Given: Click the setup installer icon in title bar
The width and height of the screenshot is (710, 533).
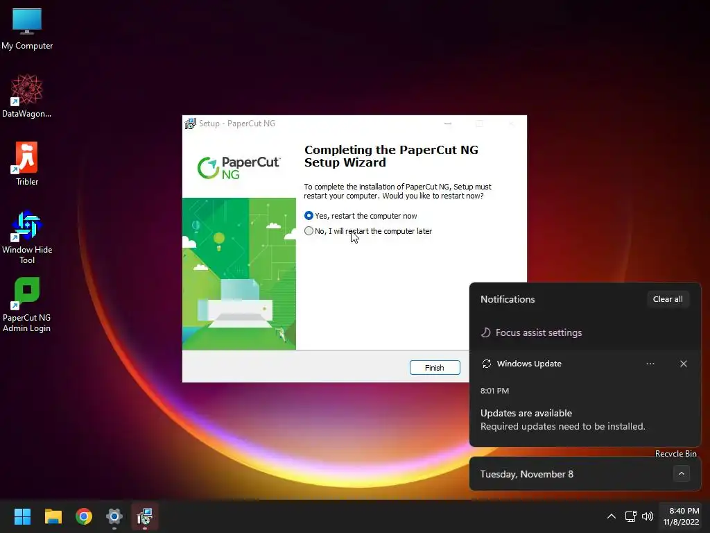Looking at the screenshot, I should click(x=190, y=124).
